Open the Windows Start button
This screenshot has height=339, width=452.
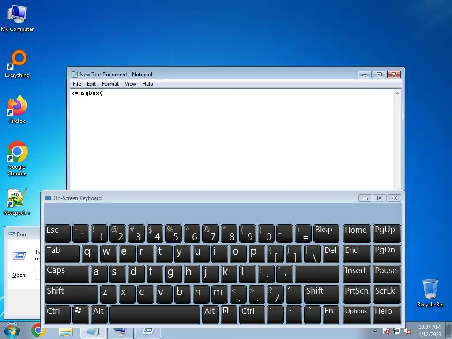[x=12, y=330]
